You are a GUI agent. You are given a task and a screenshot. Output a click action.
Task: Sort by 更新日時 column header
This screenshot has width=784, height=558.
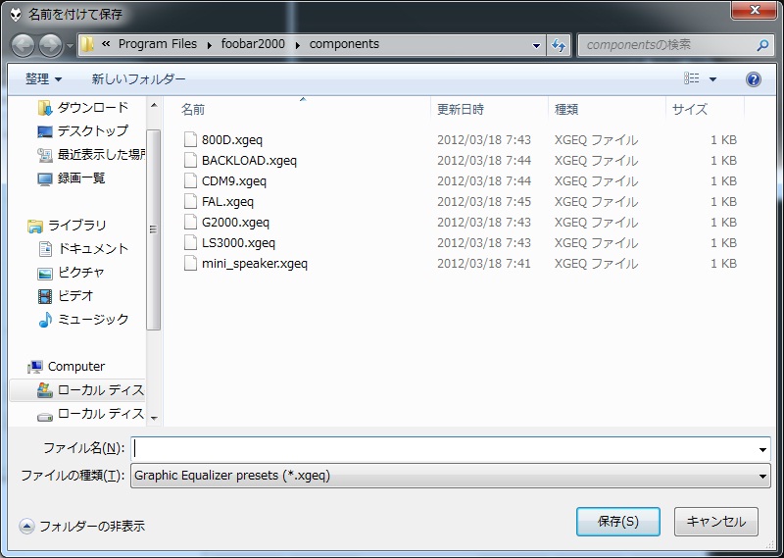pyautogui.click(x=461, y=109)
